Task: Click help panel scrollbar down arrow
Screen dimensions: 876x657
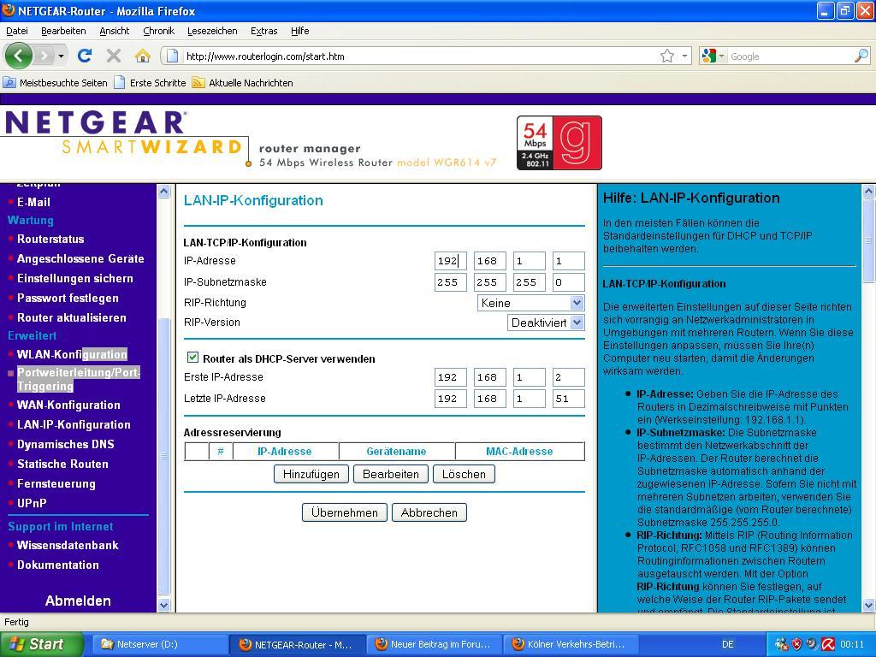Action: coord(869,605)
